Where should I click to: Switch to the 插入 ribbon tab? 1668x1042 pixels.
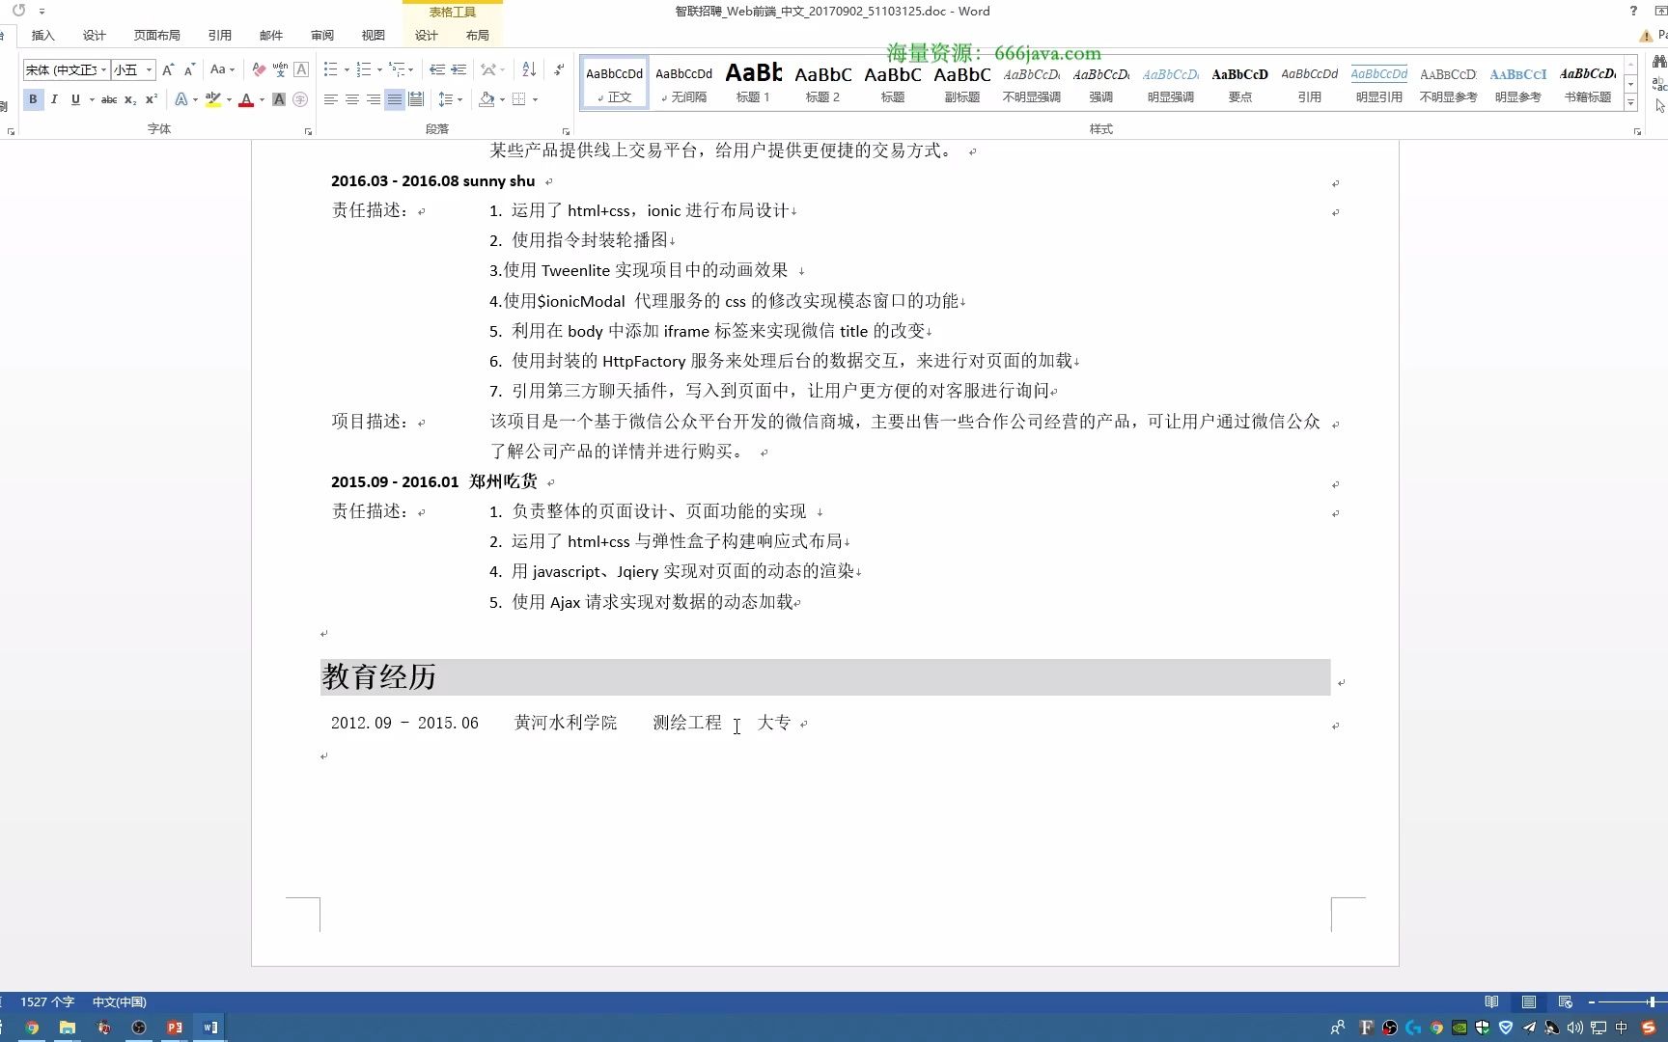[42, 35]
